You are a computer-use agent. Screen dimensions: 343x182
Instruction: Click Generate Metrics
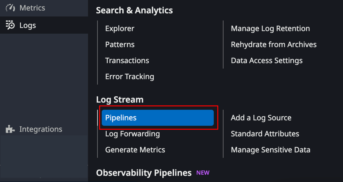[135, 149]
